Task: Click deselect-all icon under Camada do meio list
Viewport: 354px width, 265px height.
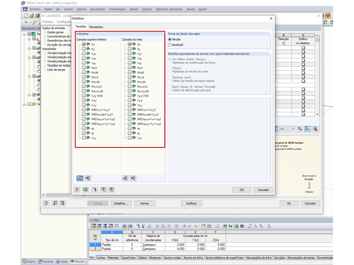Action: (x=133, y=178)
